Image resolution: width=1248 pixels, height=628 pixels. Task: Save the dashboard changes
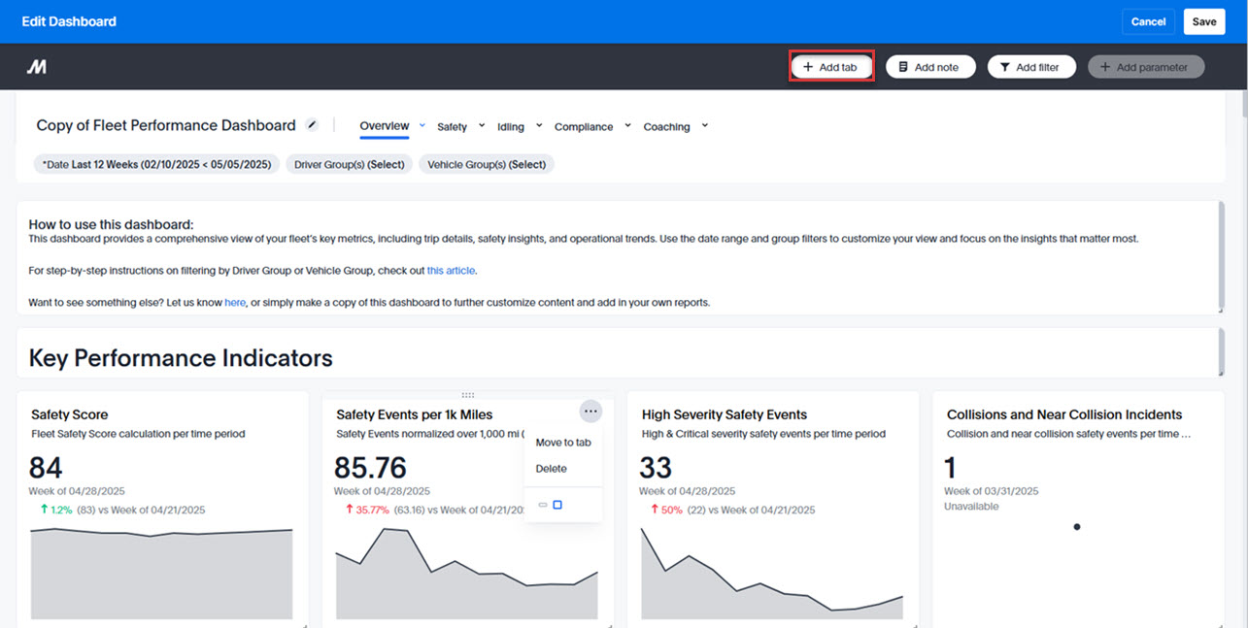click(1203, 20)
